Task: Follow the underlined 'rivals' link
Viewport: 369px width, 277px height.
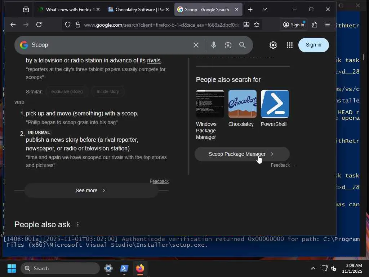Action: click(x=154, y=61)
